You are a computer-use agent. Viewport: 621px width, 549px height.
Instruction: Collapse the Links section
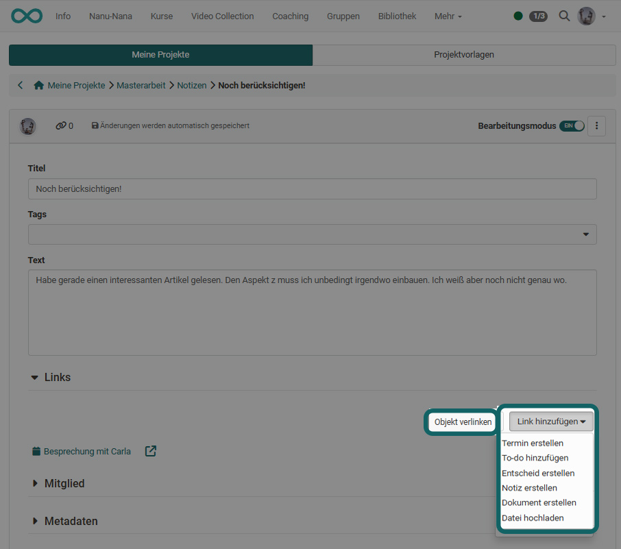click(35, 377)
